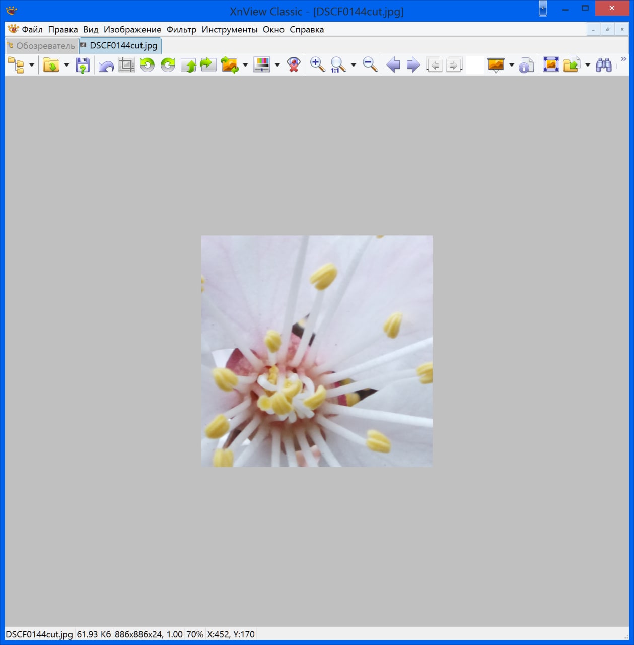Expand the color adjustment dropdown arrow
Screen dimensions: 634x645
tap(277, 65)
